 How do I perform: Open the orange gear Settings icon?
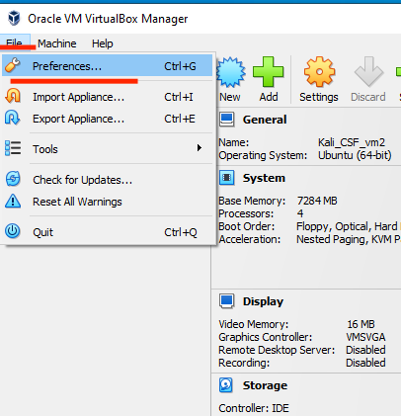click(x=319, y=72)
